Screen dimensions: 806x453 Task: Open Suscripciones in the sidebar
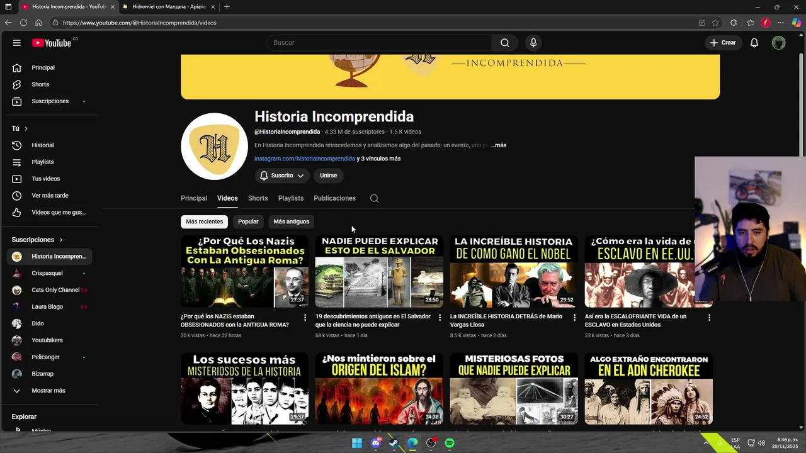point(50,101)
